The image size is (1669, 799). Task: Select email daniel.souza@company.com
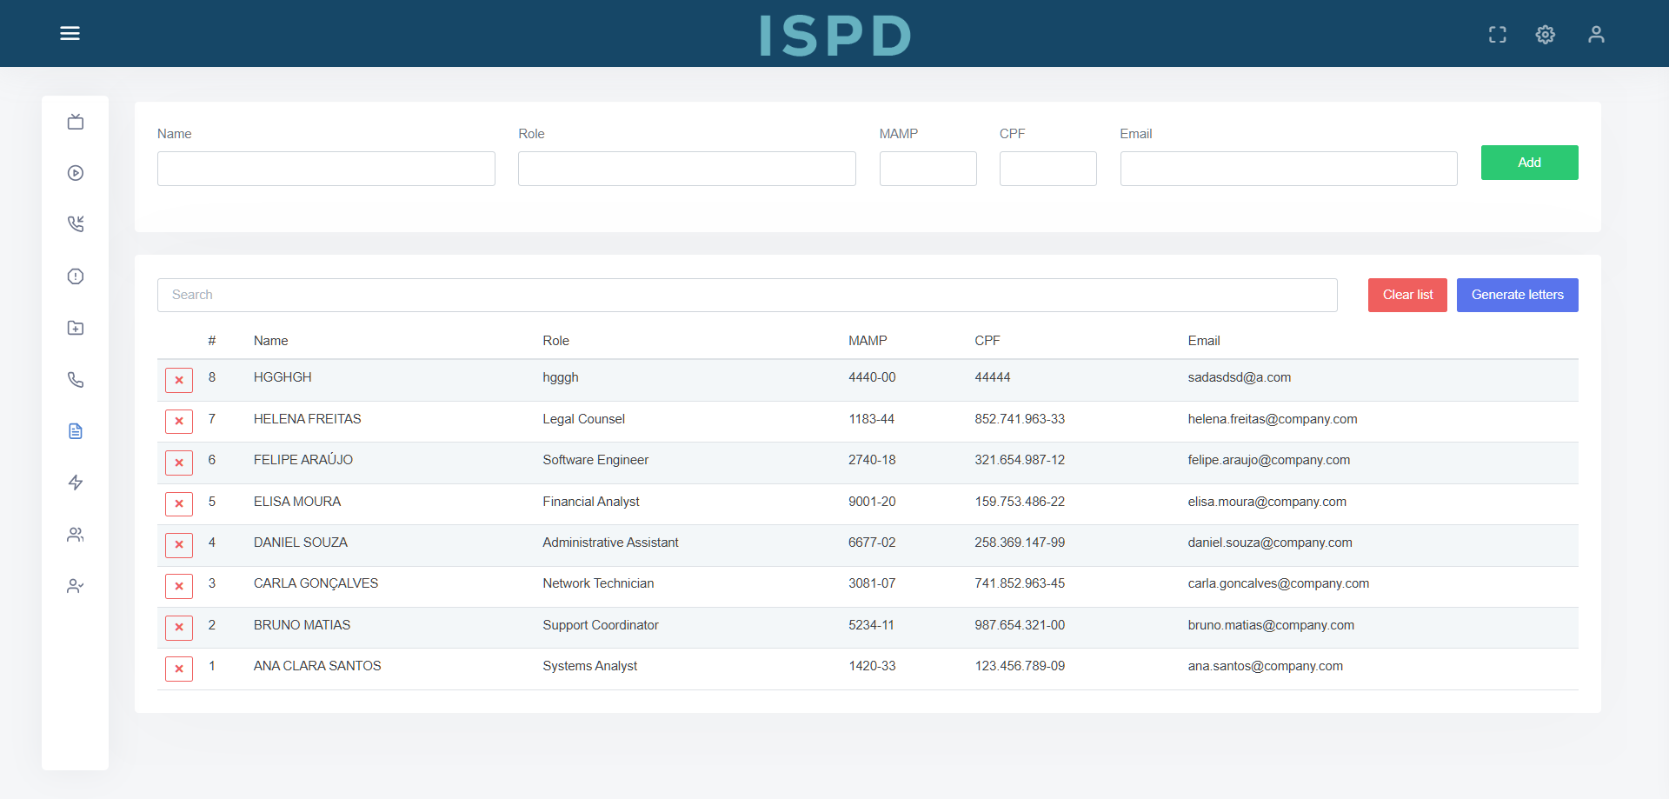point(1270,543)
